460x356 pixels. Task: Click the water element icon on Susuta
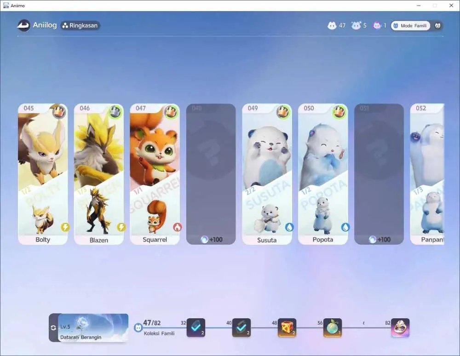tap(289, 227)
